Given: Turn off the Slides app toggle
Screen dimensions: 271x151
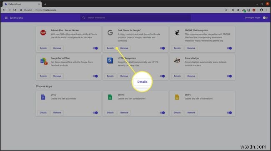Looking at the screenshot, I should [x=229, y=113].
